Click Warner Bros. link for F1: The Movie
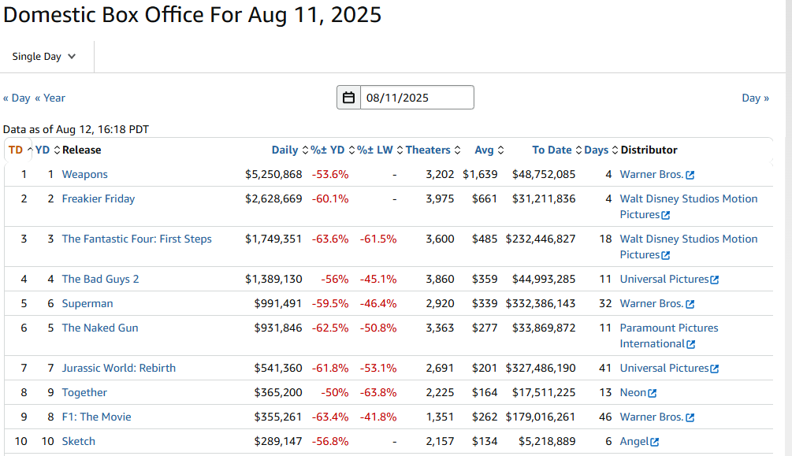This screenshot has height=456, width=792. point(652,417)
